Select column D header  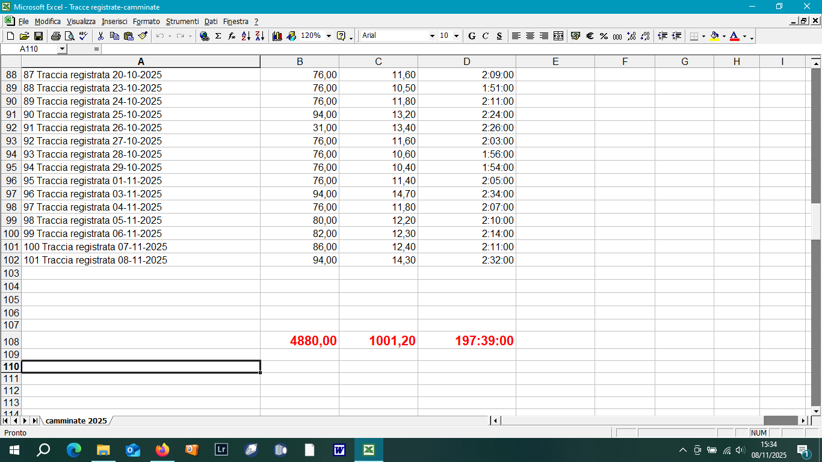click(x=466, y=61)
